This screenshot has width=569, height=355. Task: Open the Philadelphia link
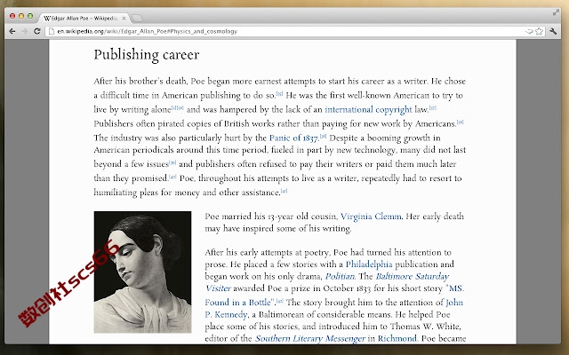[369, 264]
